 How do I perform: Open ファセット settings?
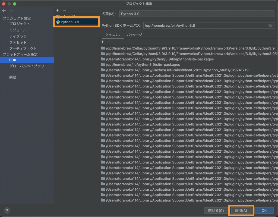(x=18, y=42)
